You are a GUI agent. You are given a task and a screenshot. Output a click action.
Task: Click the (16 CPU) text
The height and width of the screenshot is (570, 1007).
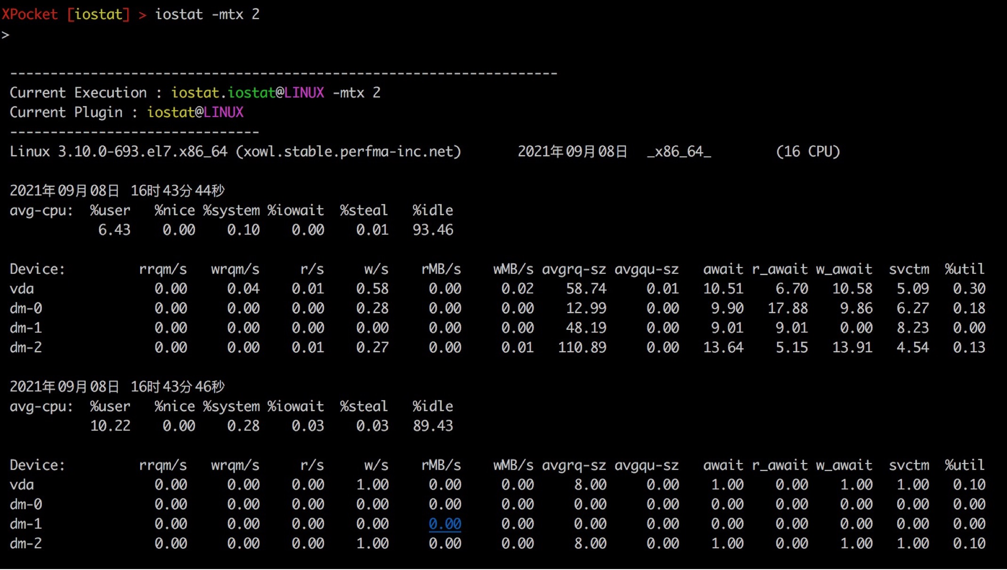pos(808,152)
